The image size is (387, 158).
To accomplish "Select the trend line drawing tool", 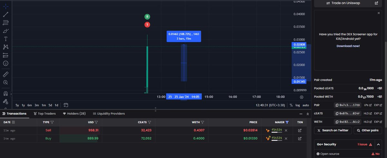I will coord(5,14).
